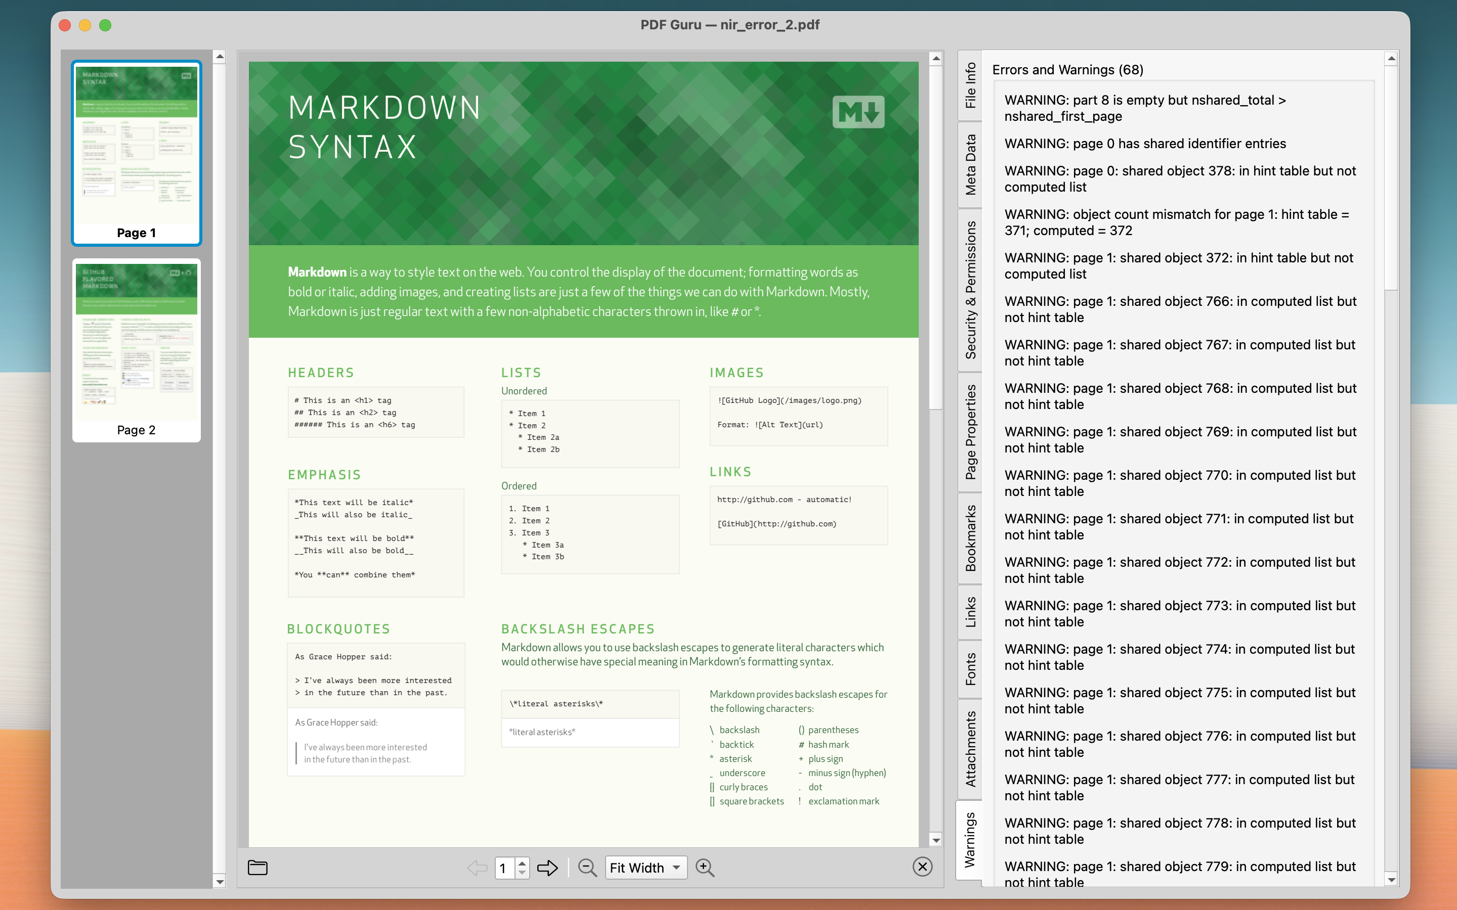
Task: Zoom in using the magnifier plus icon
Action: (x=704, y=867)
